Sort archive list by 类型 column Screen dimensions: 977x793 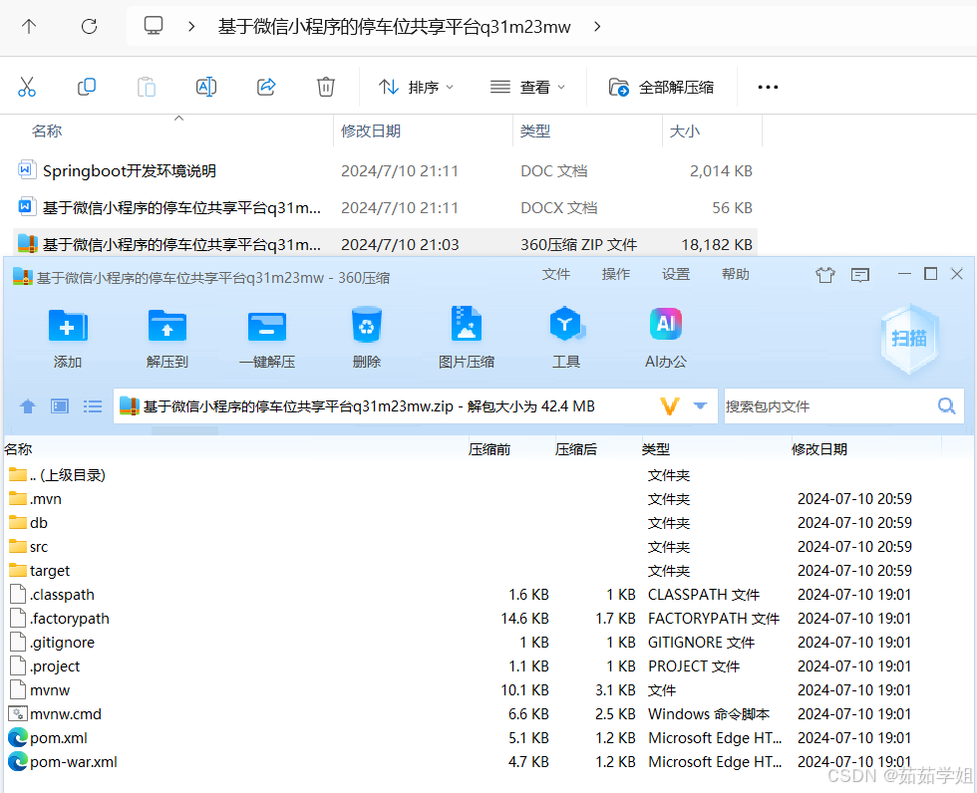656,449
